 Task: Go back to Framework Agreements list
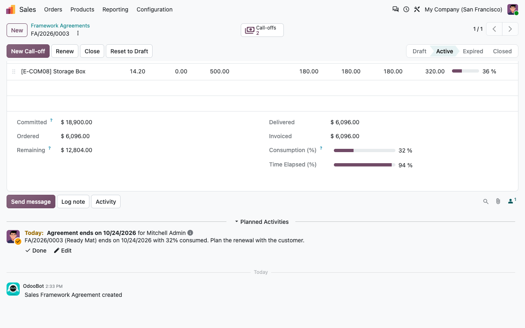click(x=60, y=25)
